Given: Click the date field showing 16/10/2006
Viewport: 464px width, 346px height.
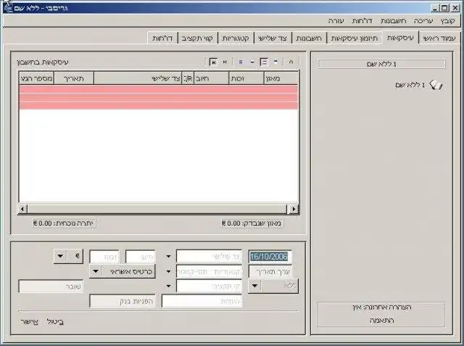Looking at the screenshot, I should (270, 257).
